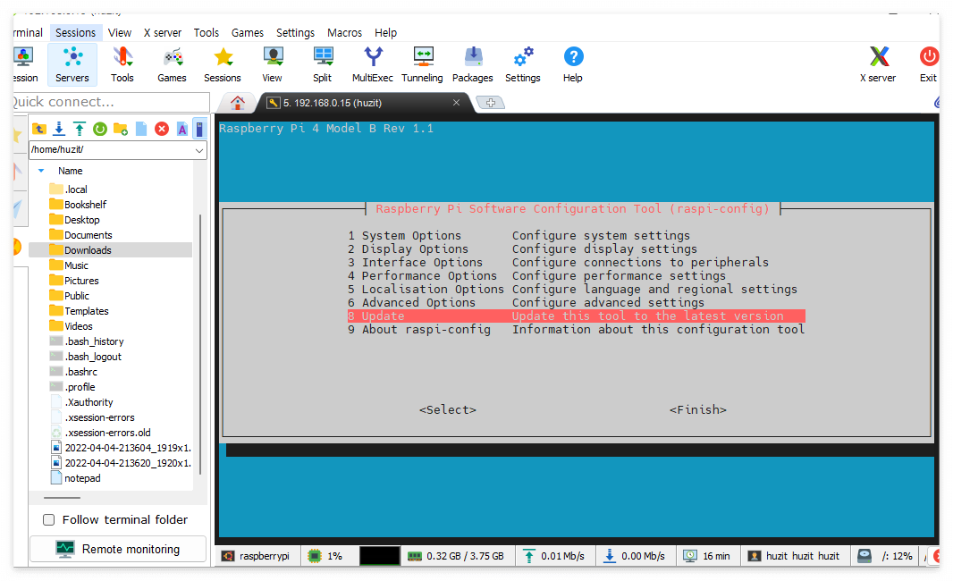953x581 pixels.
Task: Select 9 About raspi-config entry
Action: (576, 329)
